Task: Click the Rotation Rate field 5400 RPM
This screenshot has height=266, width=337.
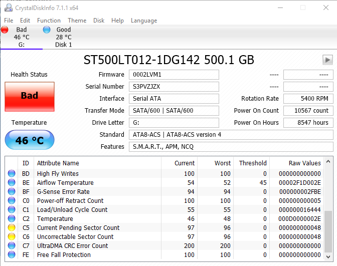Action: pos(308,99)
